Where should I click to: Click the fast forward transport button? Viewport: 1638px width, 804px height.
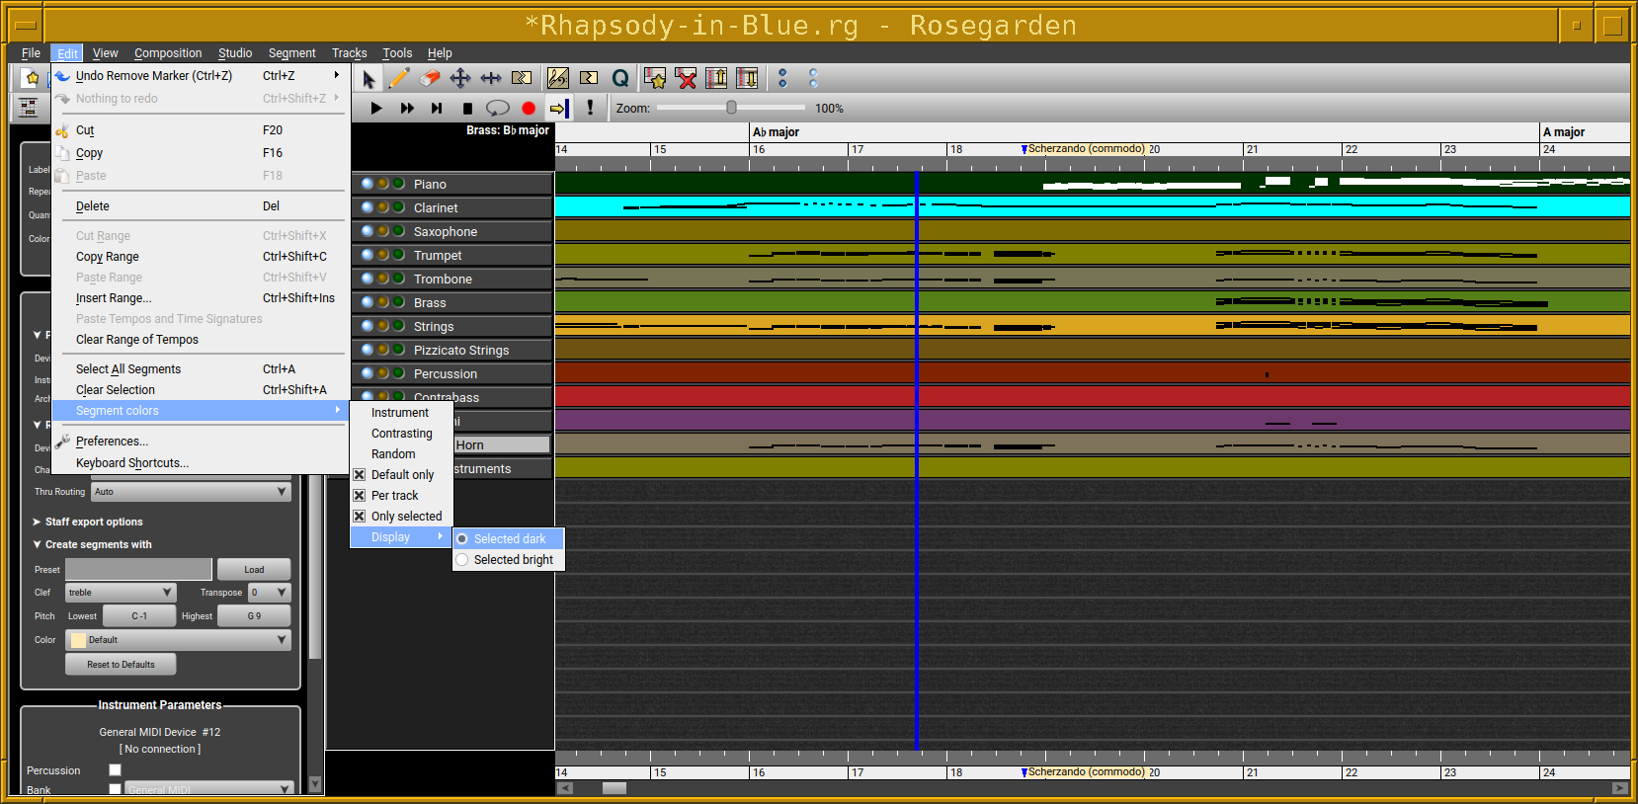pyautogui.click(x=407, y=108)
